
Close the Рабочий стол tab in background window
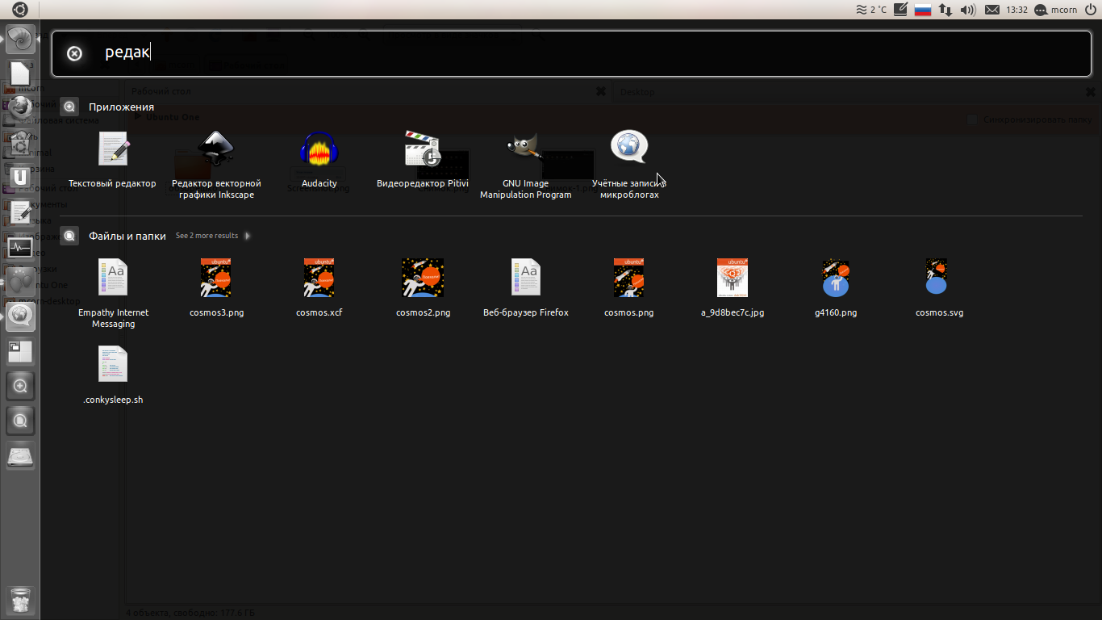coord(600,91)
